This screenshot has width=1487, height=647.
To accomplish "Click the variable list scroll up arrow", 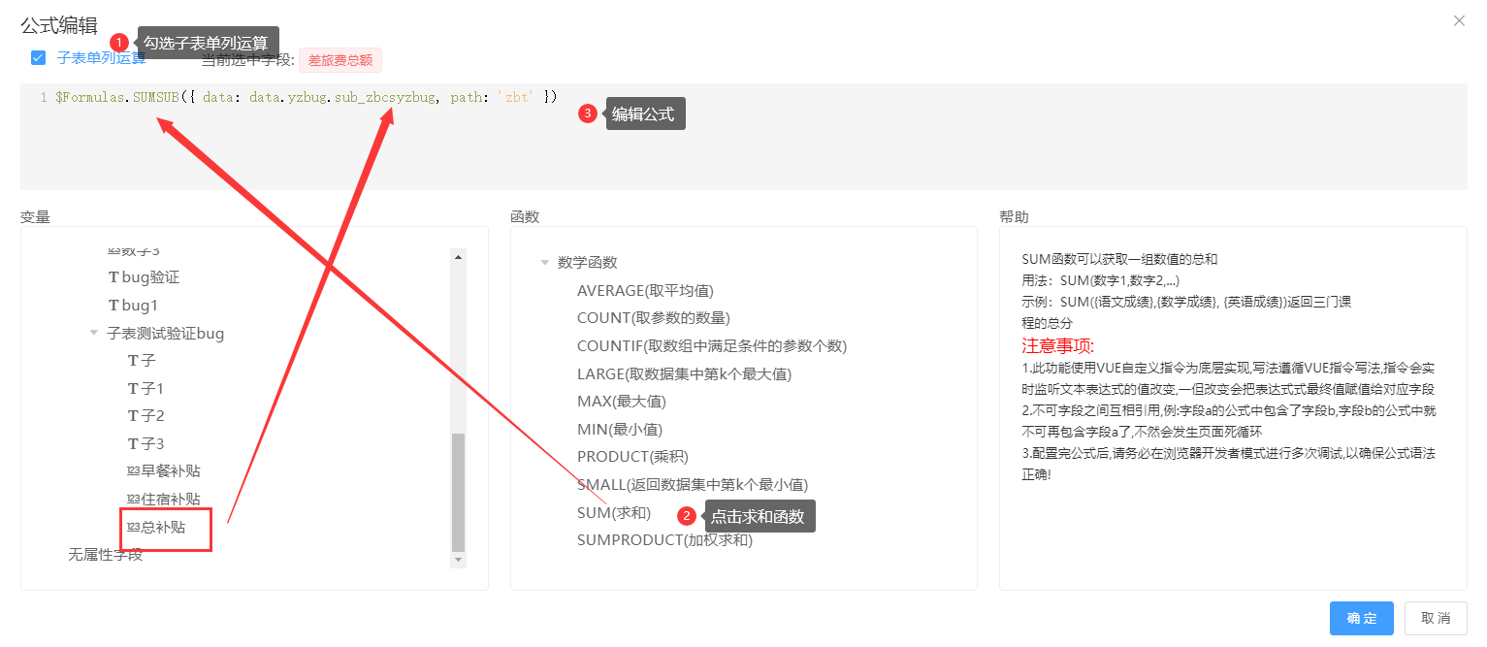I will [x=458, y=256].
